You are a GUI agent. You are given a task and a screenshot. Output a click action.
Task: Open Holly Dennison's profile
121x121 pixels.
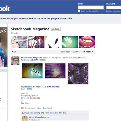click(51, 113)
